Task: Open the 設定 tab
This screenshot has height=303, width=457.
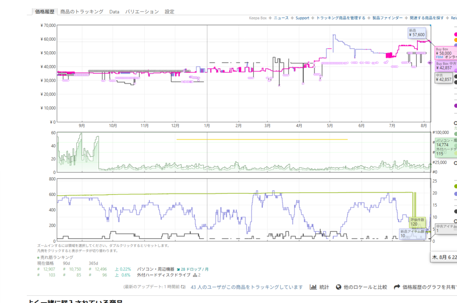Action: (x=169, y=12)
